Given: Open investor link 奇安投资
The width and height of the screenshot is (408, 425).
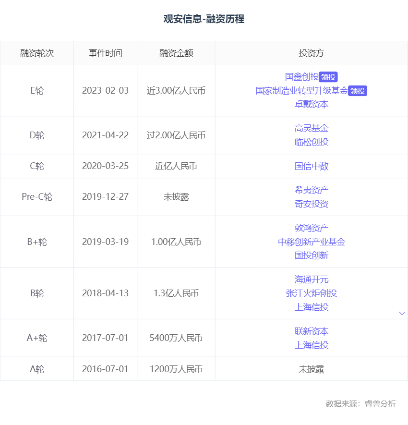Looking at the screenshot, I should pos(312,204).
